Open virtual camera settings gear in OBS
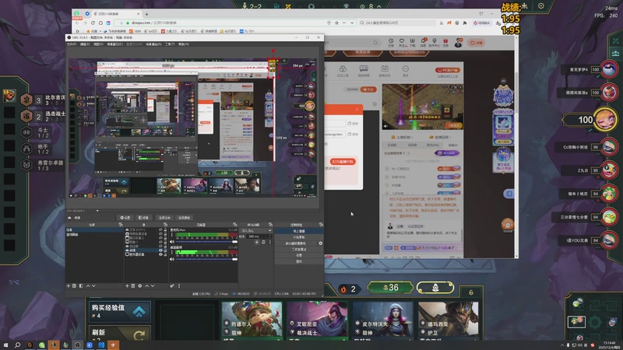Screen dimensions: 623x350 [320, 243]
